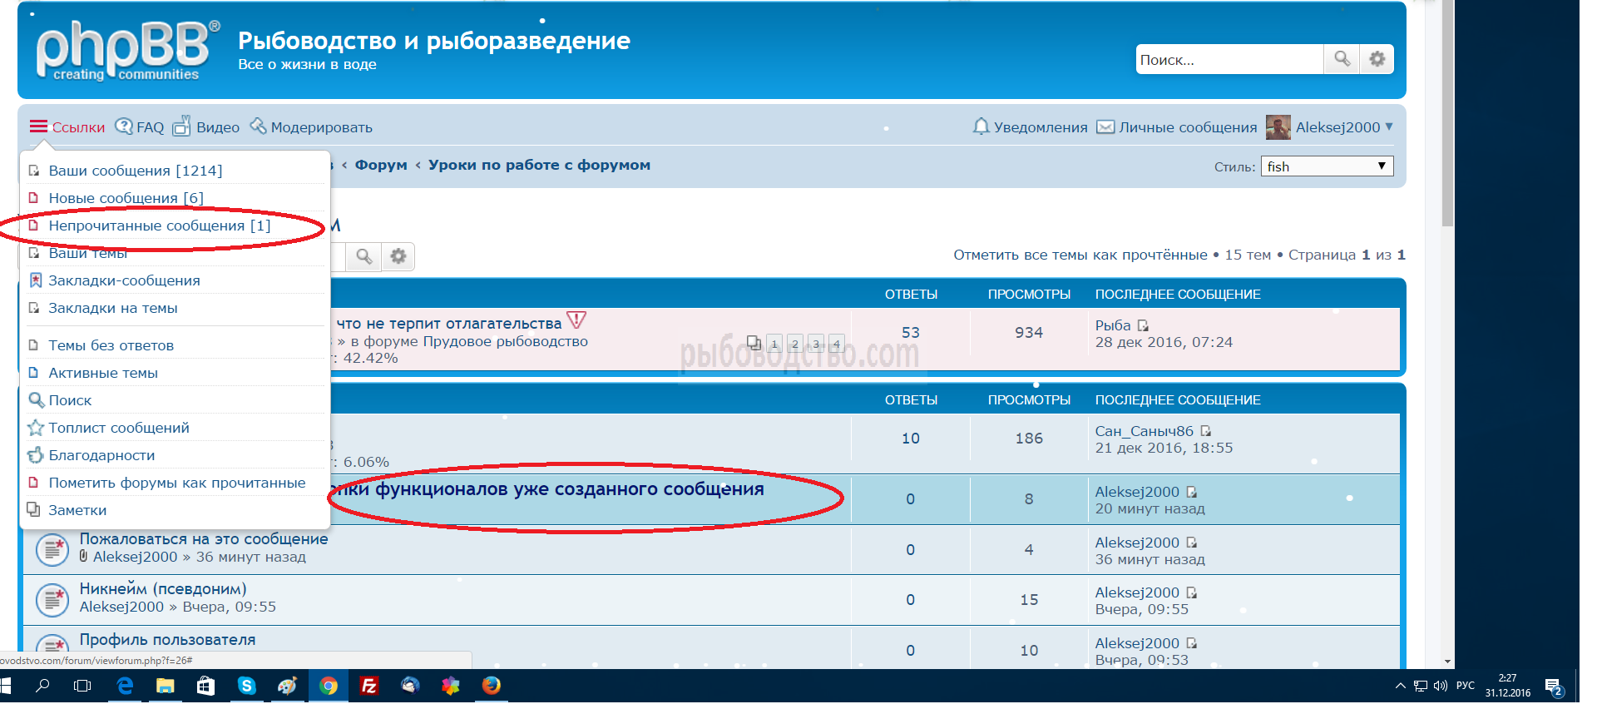Type in the Поиск search field
1597x704 pixels.
coord(1229,60)
